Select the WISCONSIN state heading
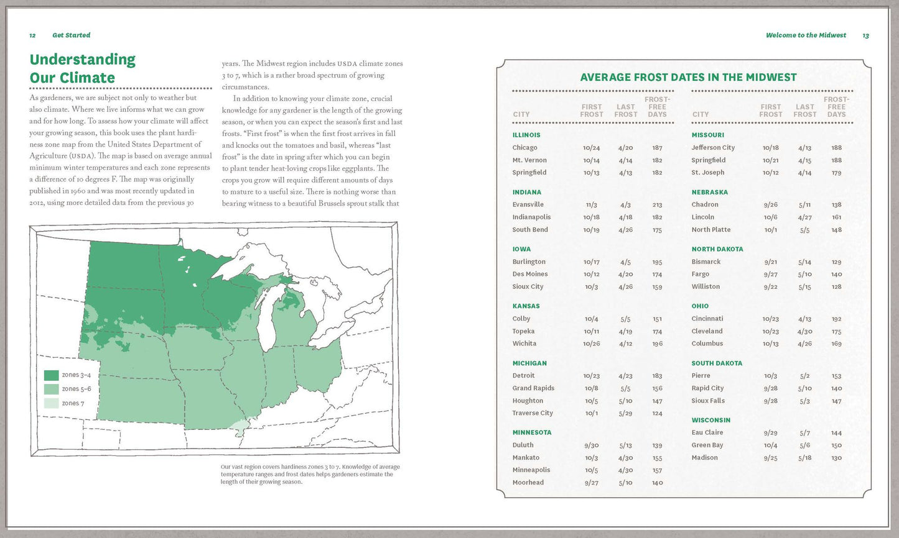The image size is (899, 538). [711, 421]
